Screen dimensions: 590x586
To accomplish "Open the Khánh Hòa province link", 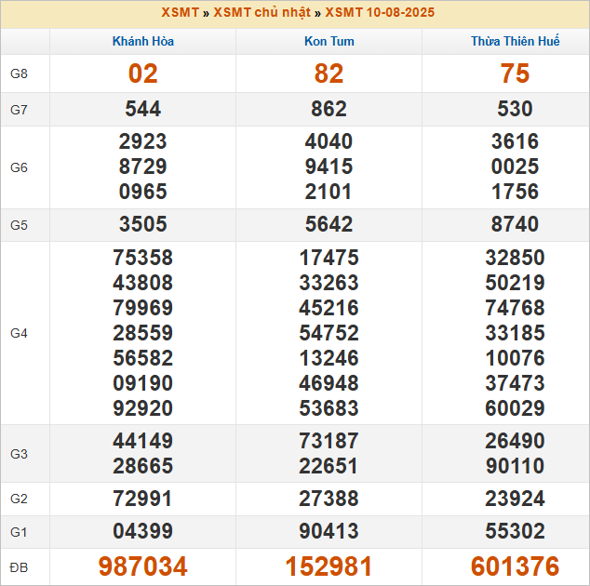I will point(142,42).
